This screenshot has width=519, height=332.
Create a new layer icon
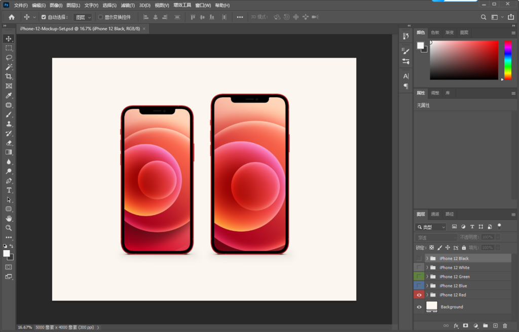pyautogui.click(x=495, y=326)
